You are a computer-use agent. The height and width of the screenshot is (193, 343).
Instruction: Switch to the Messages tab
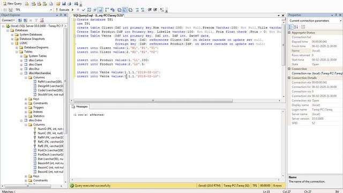(x=80, y=107)
